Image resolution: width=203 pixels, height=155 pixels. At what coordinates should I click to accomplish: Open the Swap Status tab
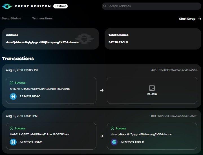point(11,18)
